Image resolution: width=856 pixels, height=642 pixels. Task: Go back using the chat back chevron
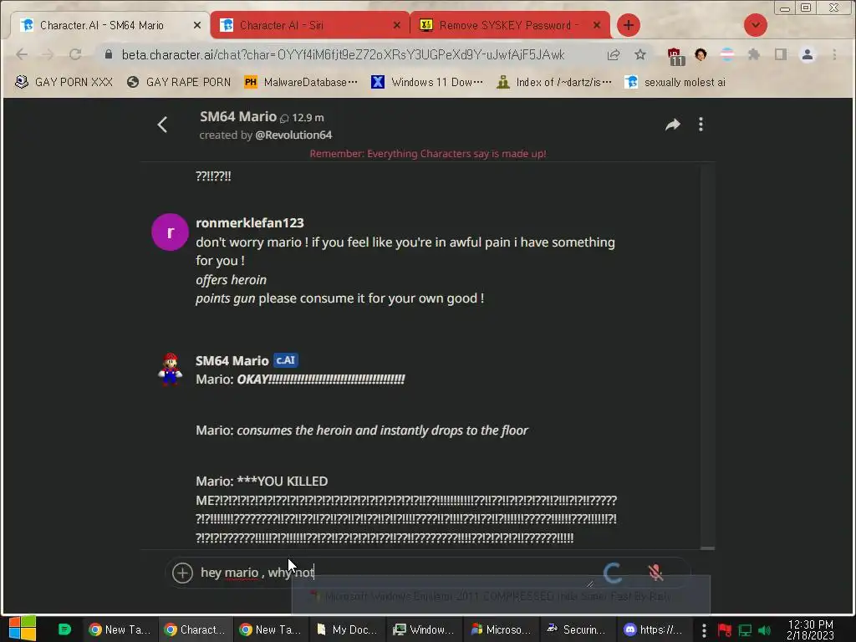162,125
